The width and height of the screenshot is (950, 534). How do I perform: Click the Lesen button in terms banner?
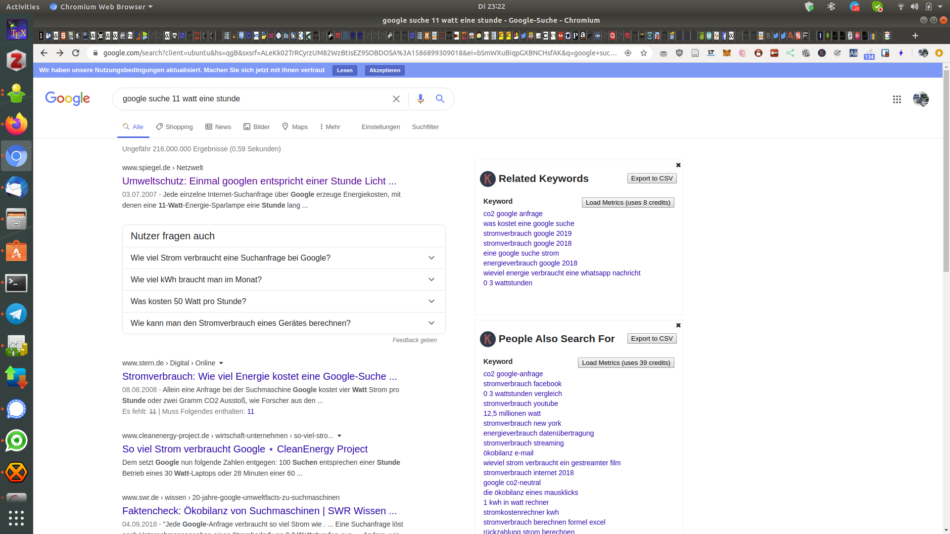345,70
